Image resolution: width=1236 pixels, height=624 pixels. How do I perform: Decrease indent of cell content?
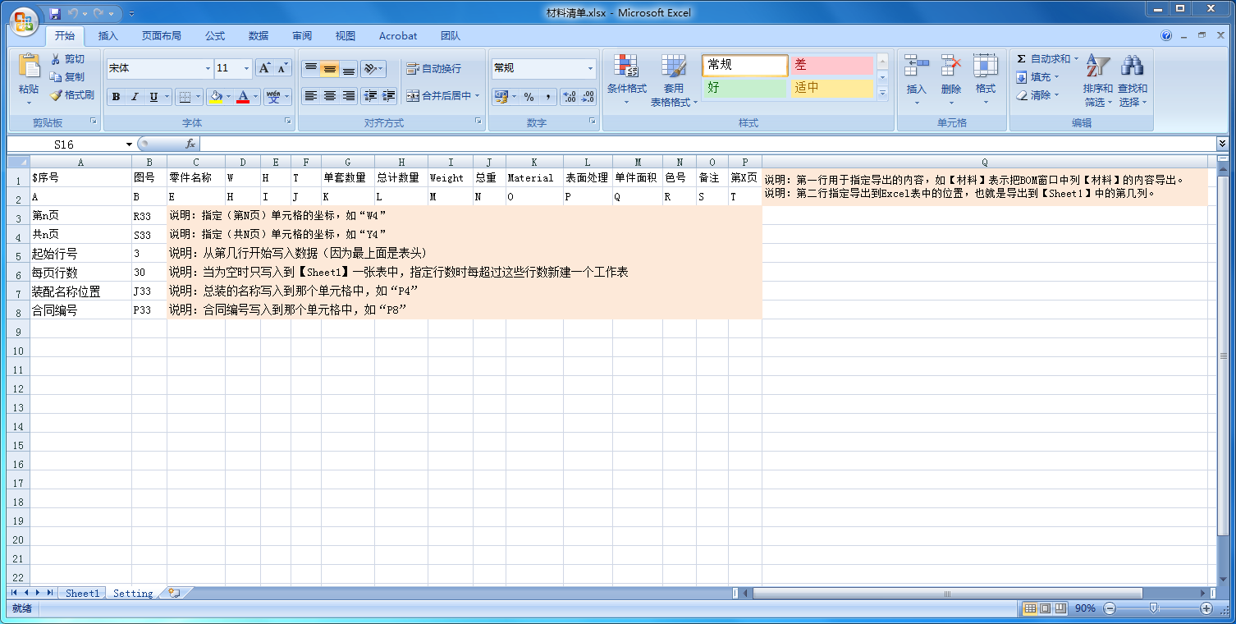(x=370, y=96)
